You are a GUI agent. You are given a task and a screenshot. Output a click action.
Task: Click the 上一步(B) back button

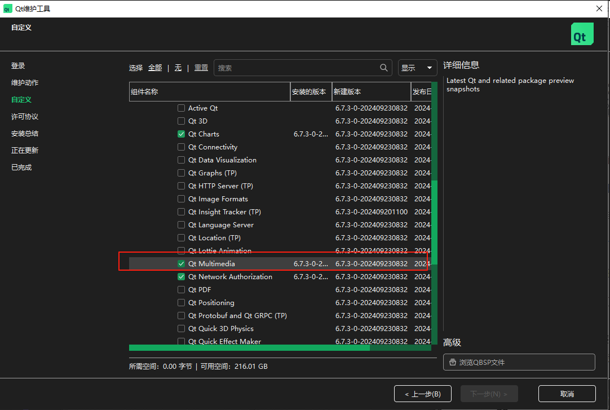(422, 394)
